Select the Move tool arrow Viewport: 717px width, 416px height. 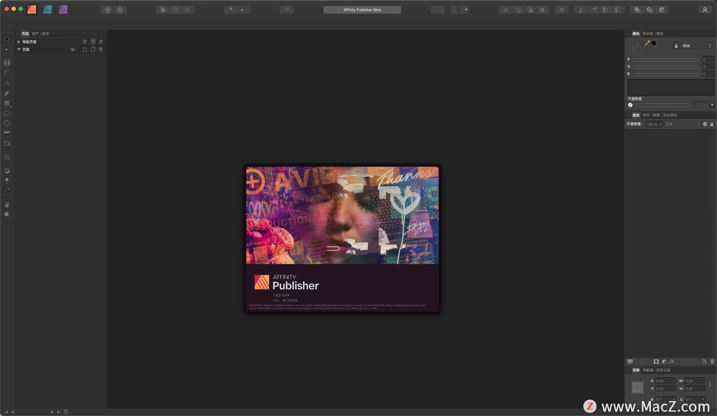tap(7, 39)
